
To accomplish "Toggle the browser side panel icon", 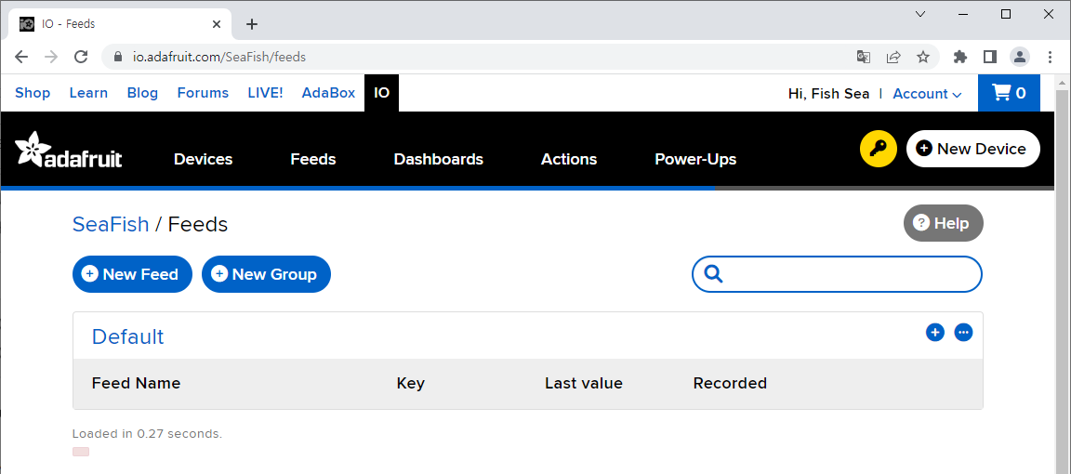I will click(990, 57).
